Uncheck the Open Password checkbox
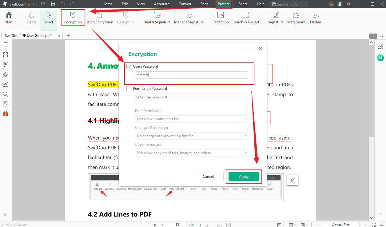Image resolution: width=386 pixels, height=227 pixels. click(x=129, y=66)
